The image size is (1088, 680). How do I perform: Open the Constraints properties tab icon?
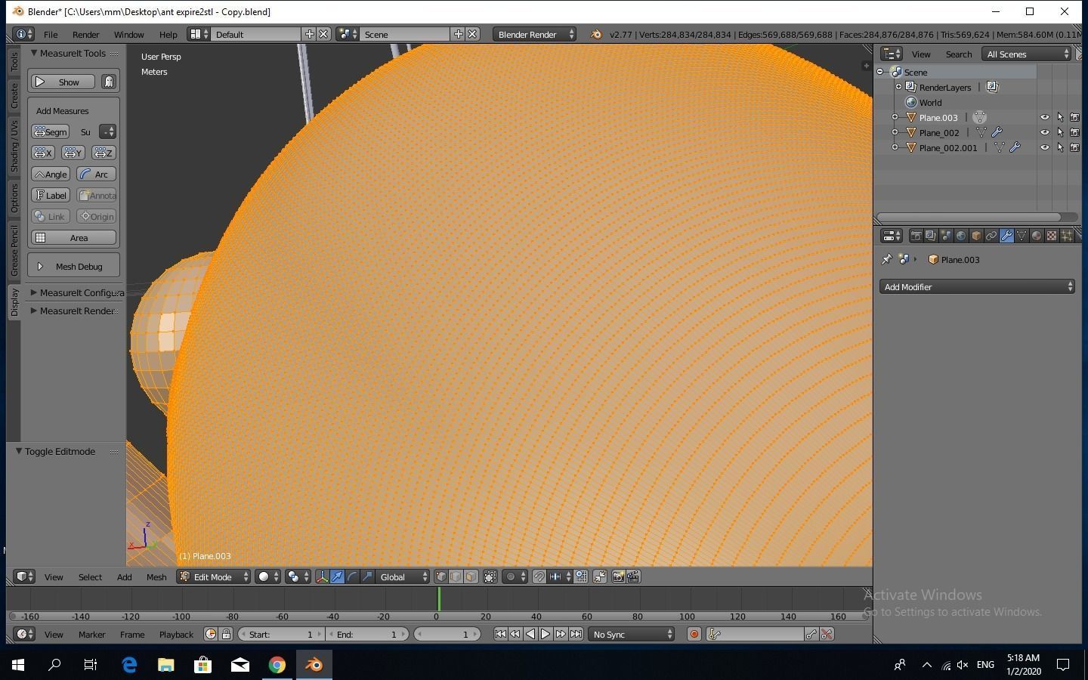pos(991,236)
